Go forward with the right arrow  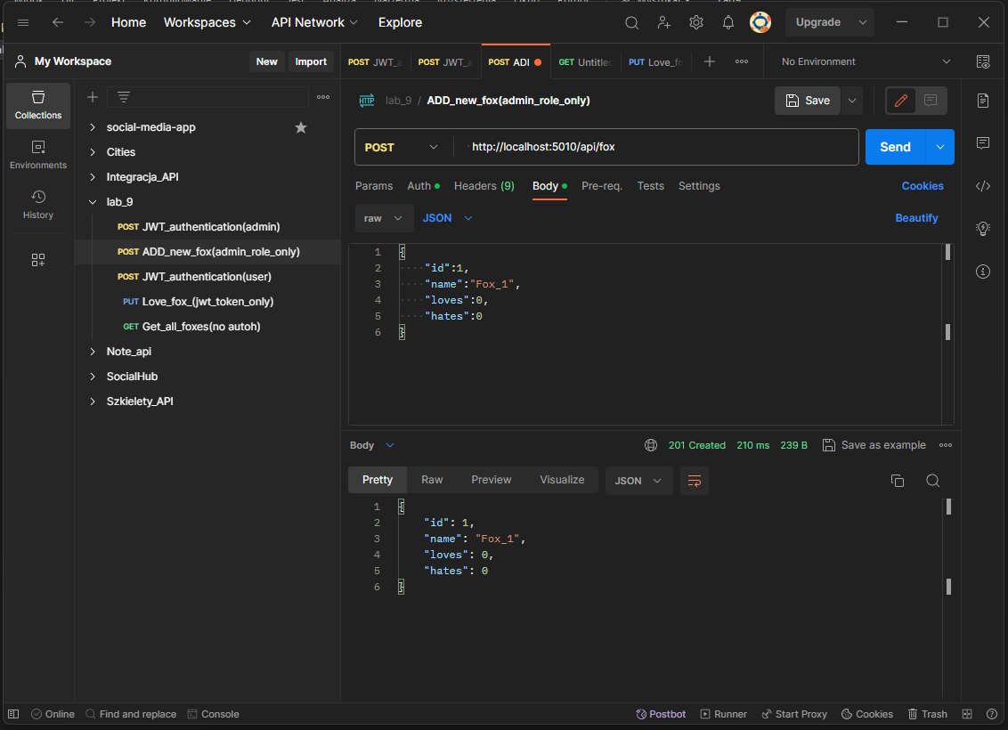coord(90,22)
